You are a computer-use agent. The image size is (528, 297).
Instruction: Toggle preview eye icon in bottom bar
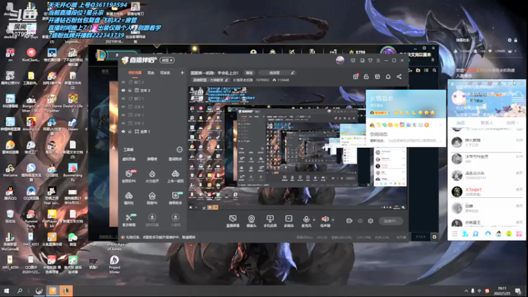[360, 221]
